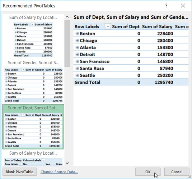
Task: Click the scroll down arrow of thumbnail list
Action: (x=67, y=163)
